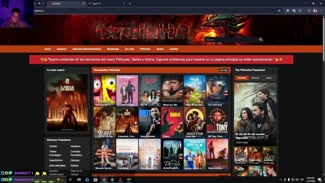Open the Google Translate extension icon

point(294,11)
